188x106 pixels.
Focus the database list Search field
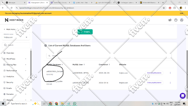pyautogui.click(x=109, y=56)
